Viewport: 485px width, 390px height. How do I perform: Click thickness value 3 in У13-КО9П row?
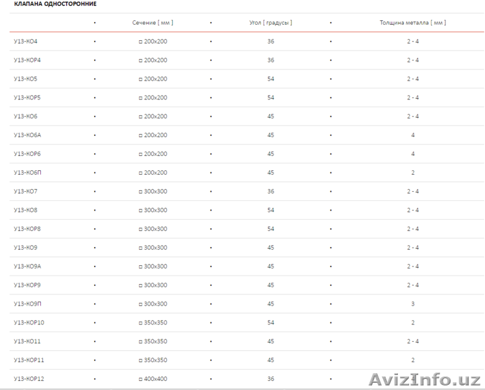pyautogui.click(x=412, y=304)
